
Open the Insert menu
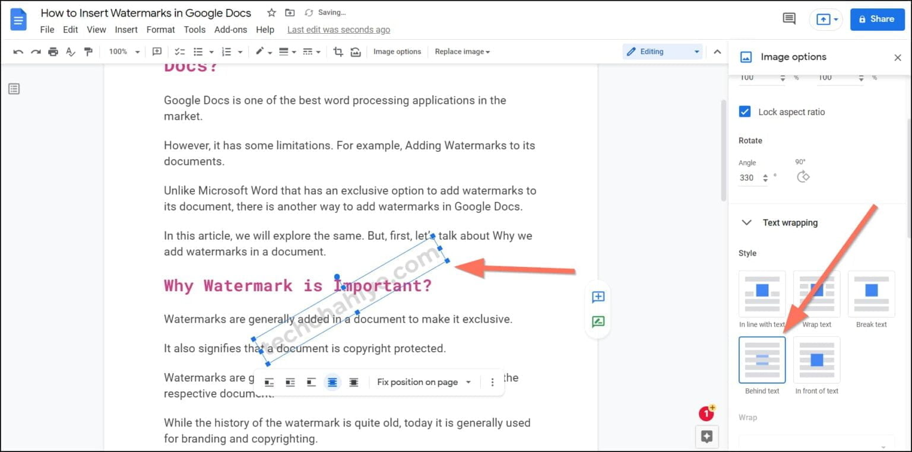click(126, 29)
